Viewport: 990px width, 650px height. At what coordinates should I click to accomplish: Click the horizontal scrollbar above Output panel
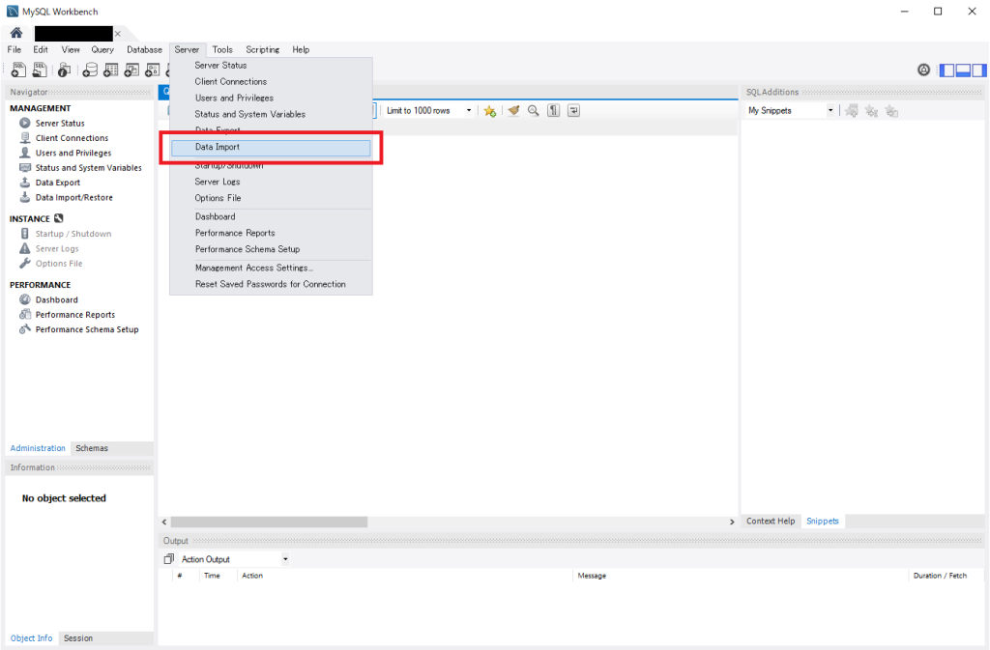tap(269, 521)
